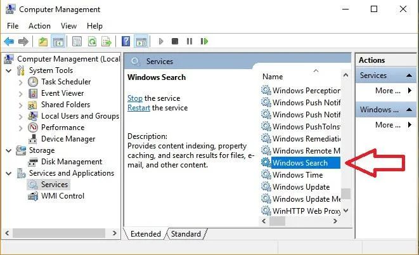
Task: Click the Refresh toolbar icon
Action: point(92,41)
